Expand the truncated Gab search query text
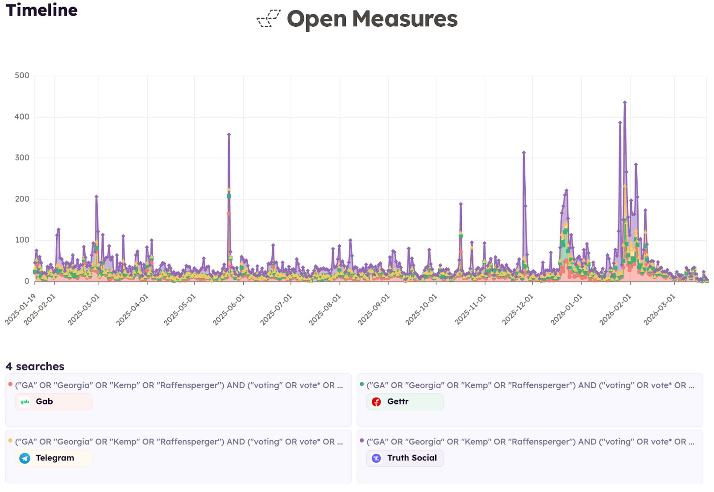The height and width of the screenshot is (492, 714). pos(178,384)
